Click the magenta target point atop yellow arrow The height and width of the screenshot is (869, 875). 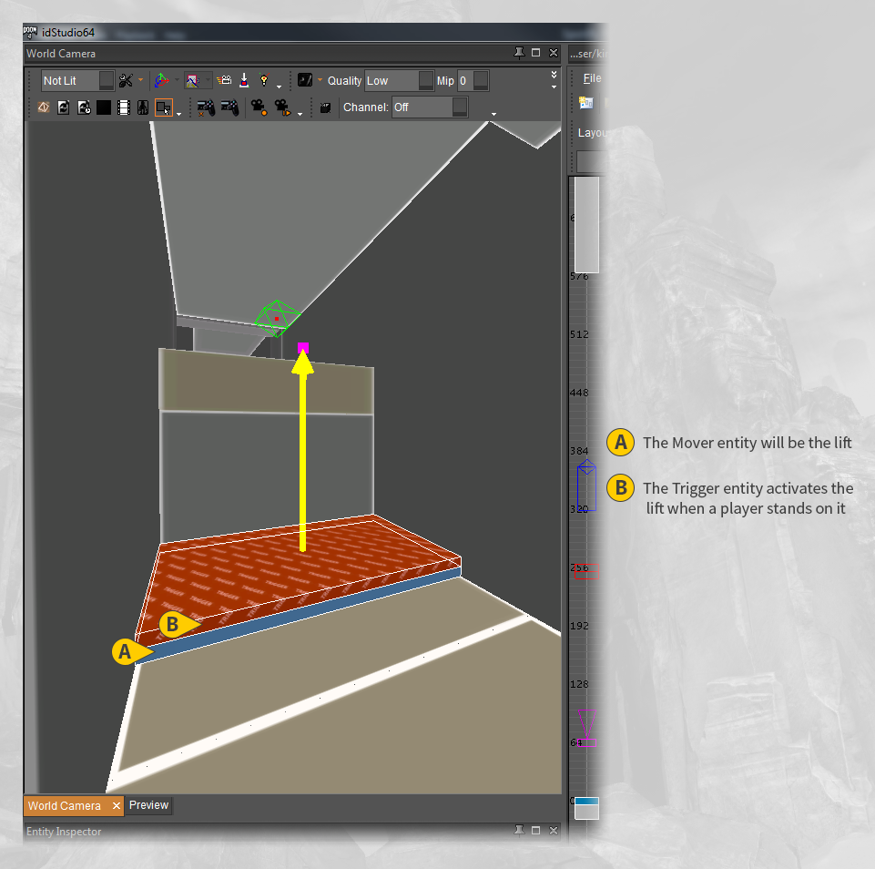(303, 348)
